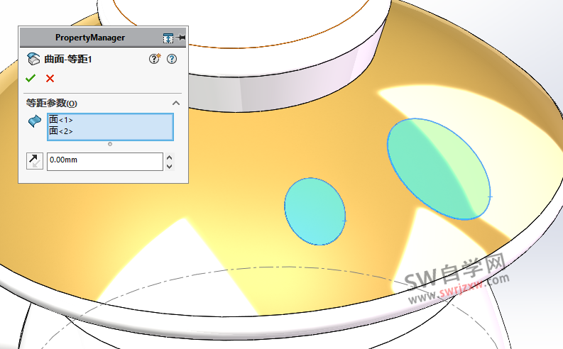
Task: Click the PropertyManager auto-collapse icon
Action: [x=168, y=38]
